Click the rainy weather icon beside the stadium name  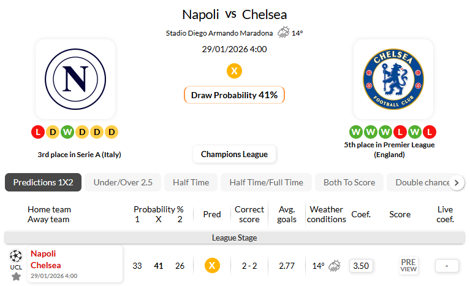(284, 33)
